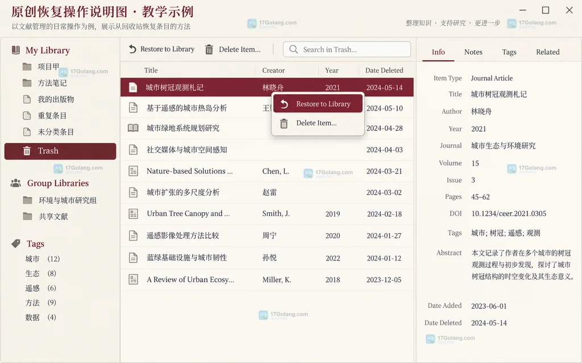
Task: Click document icon of 基于遥感的城市热岛分析 row
Action: [133, 108]
